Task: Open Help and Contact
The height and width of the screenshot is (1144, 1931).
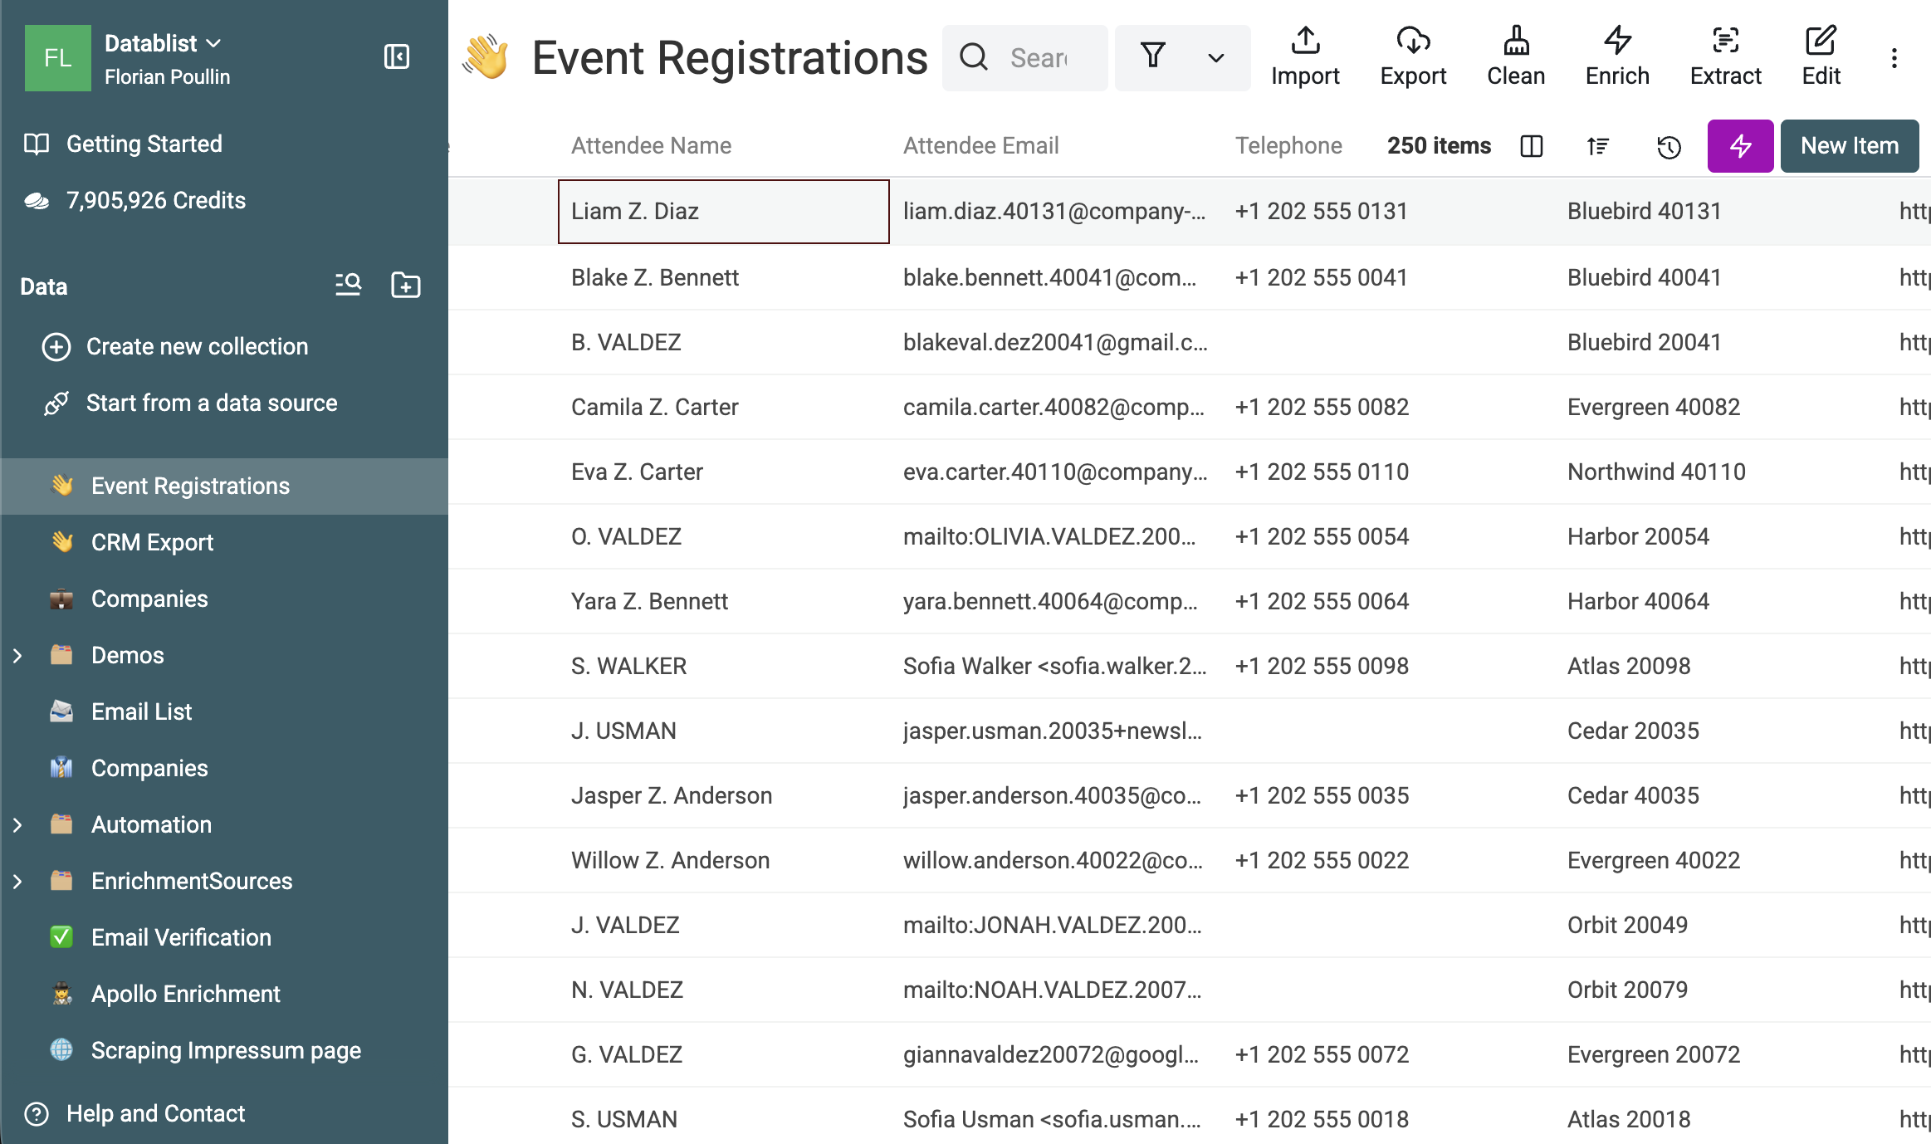Action: coord(156,1113)
